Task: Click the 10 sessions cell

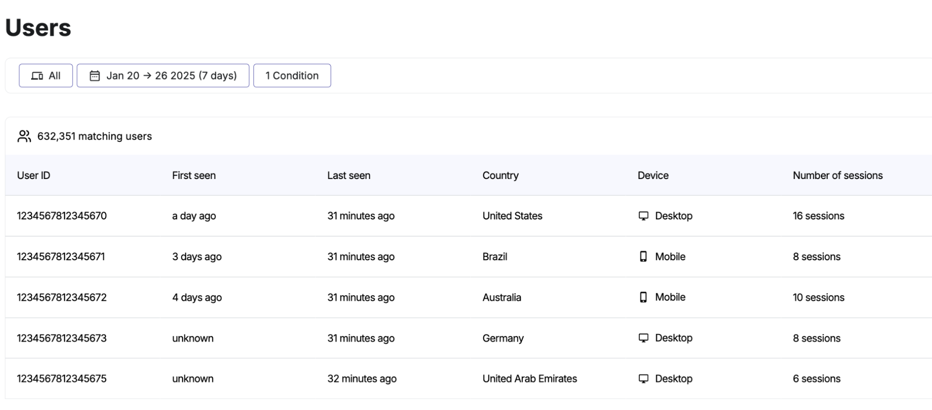Action: tap(819, 298)
